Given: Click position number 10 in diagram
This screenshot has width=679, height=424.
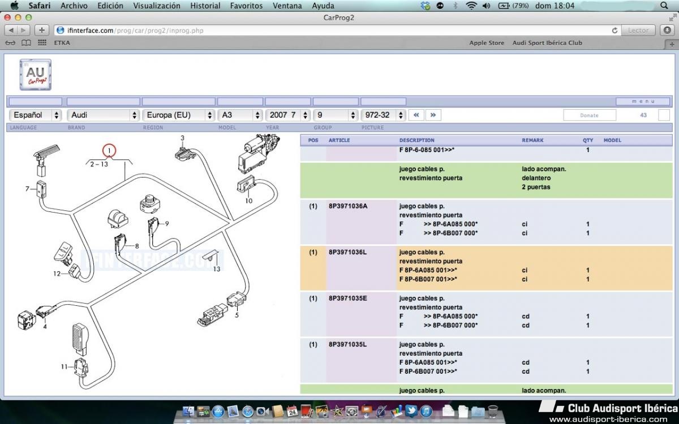Looking at the screenshot, I should (x=249, y=201).
